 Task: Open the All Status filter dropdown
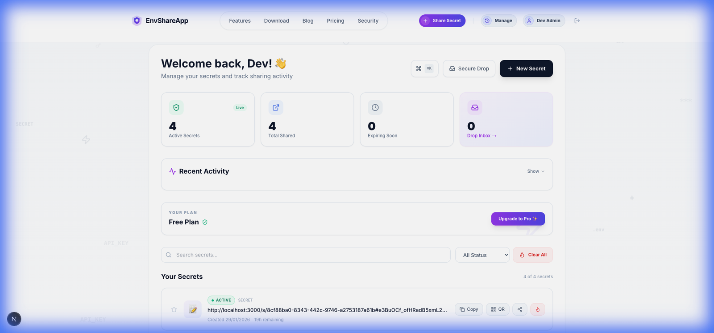482,255
